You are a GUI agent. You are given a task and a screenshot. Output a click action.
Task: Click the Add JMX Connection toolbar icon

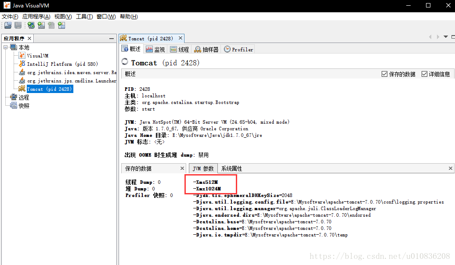coord(41,25)
